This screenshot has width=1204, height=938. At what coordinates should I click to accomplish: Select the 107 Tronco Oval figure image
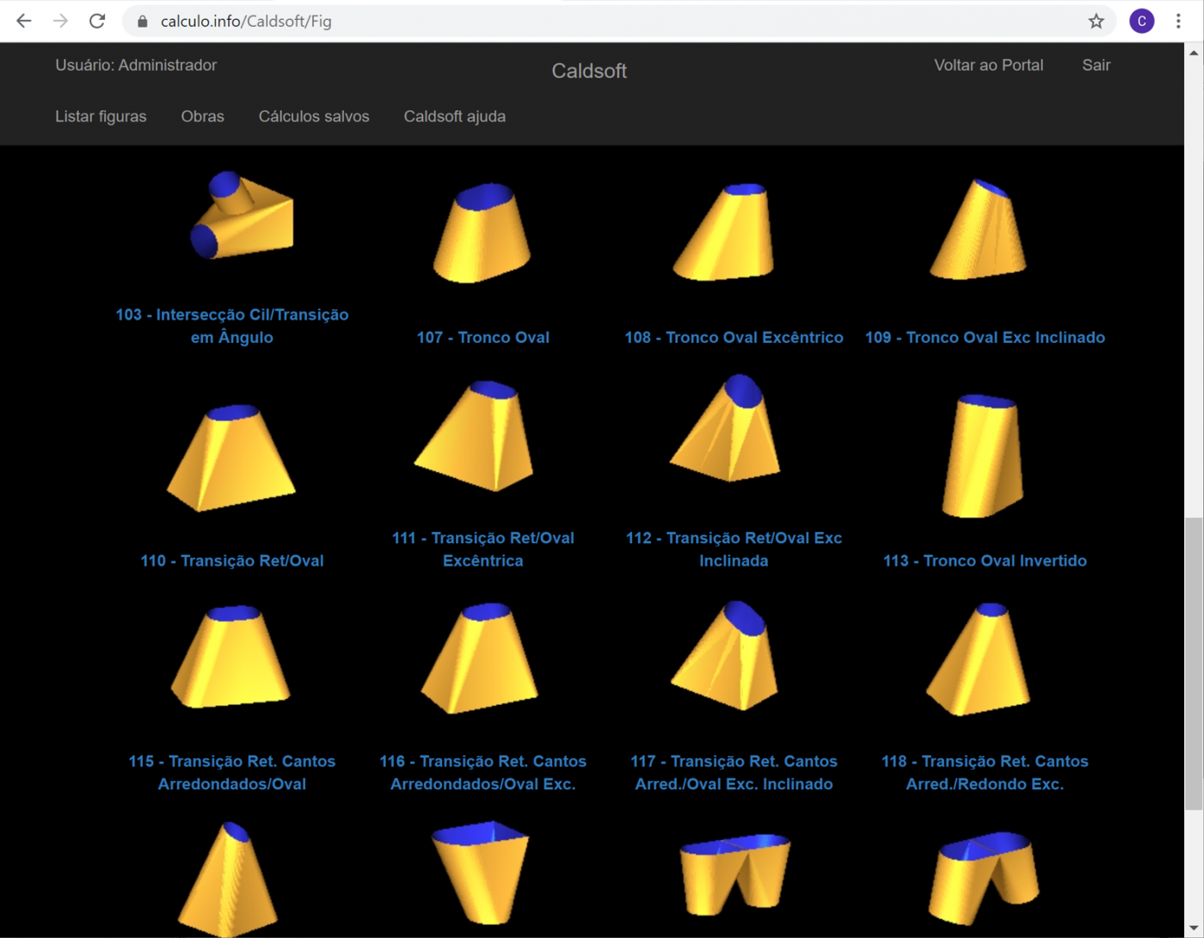click(x=482, y=232)
